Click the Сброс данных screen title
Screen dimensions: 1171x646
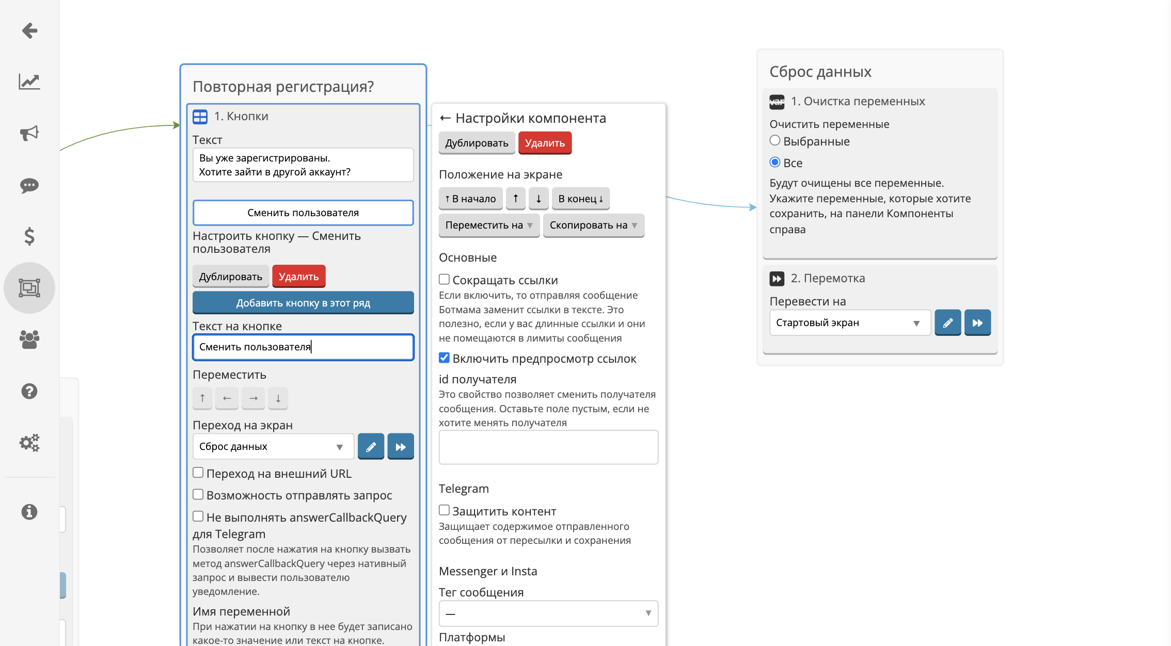(x=820, y=72)
